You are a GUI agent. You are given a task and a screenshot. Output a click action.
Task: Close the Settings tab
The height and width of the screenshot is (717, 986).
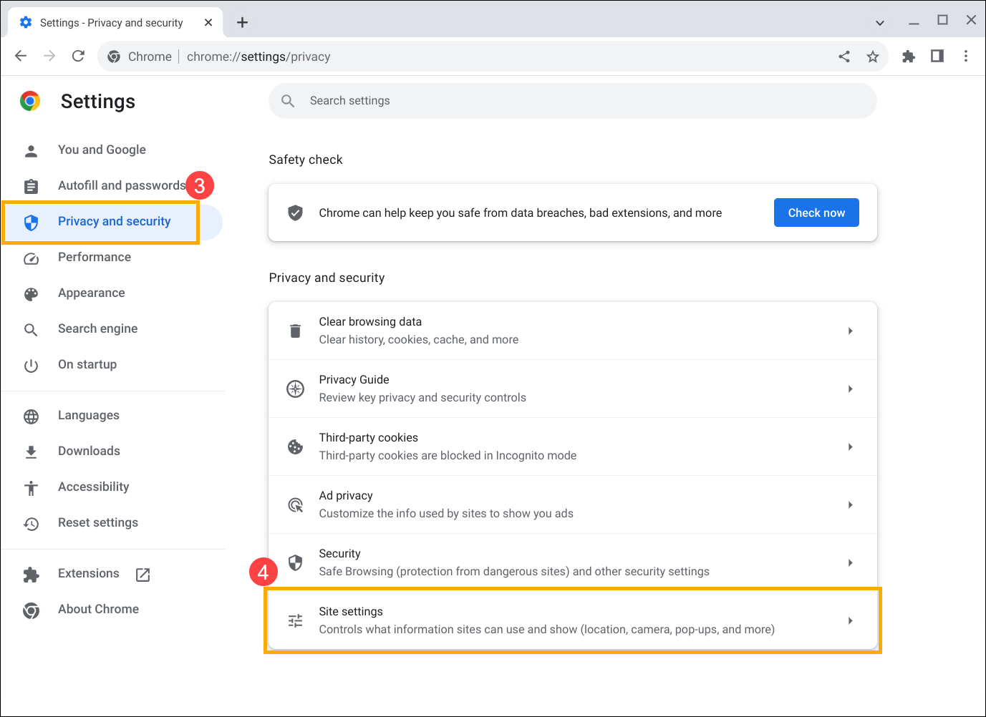point(208,22)
